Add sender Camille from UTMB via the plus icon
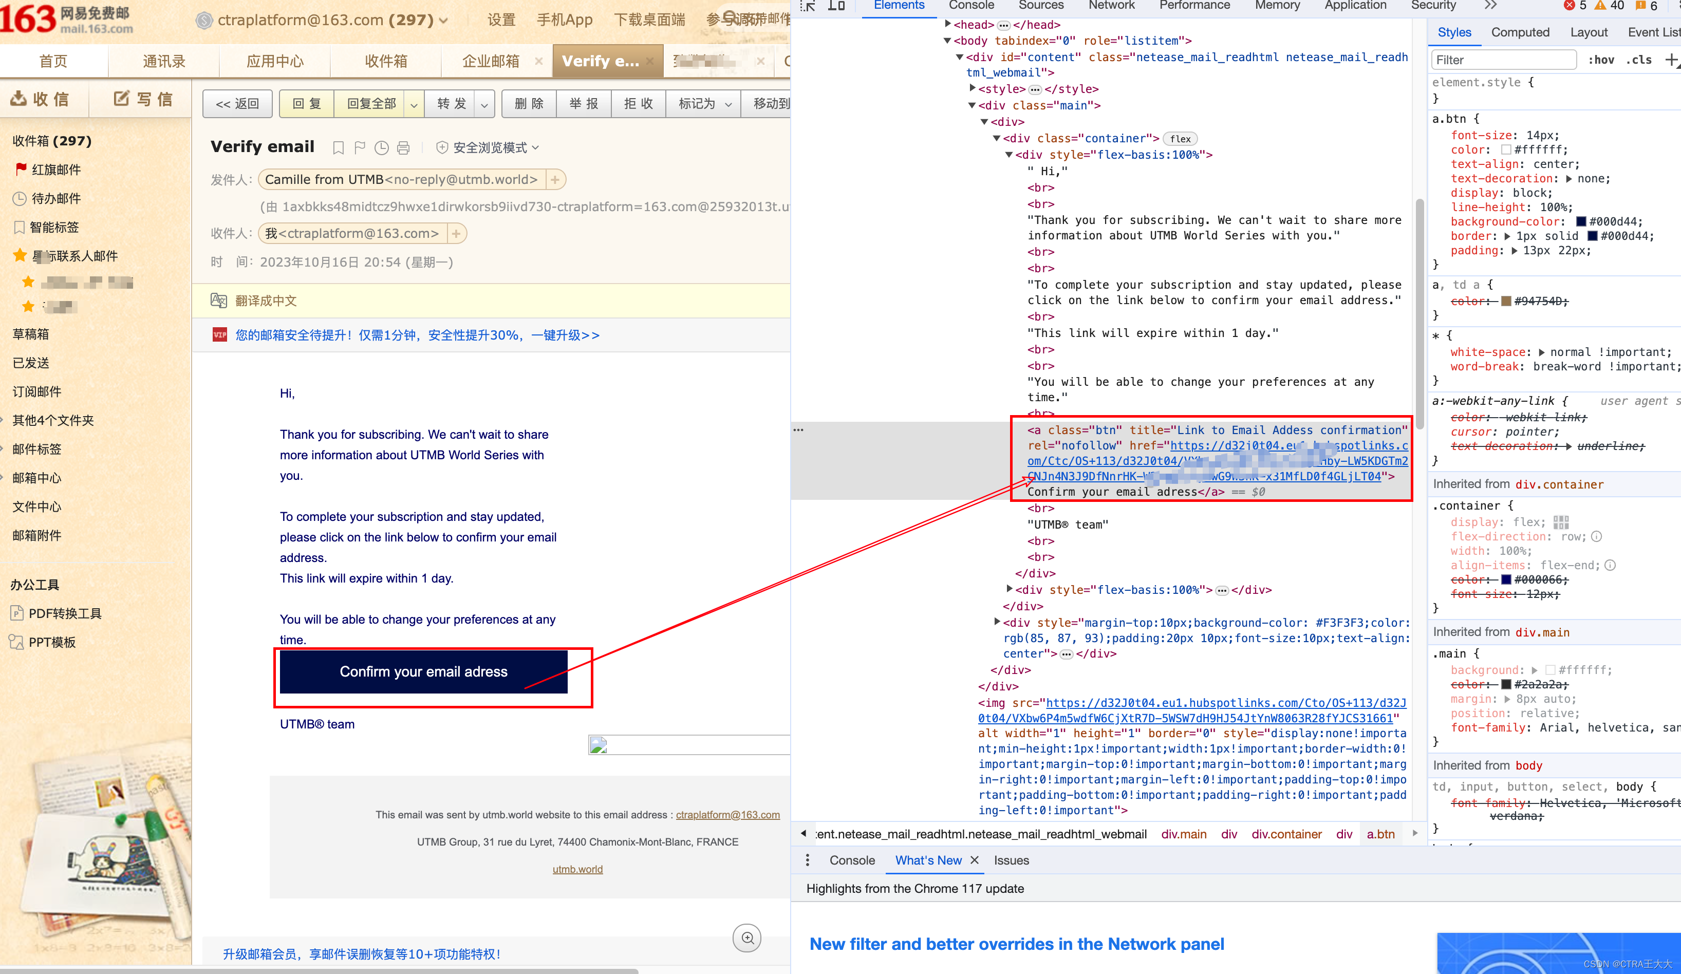1681x974 pixels. [554, 179]
